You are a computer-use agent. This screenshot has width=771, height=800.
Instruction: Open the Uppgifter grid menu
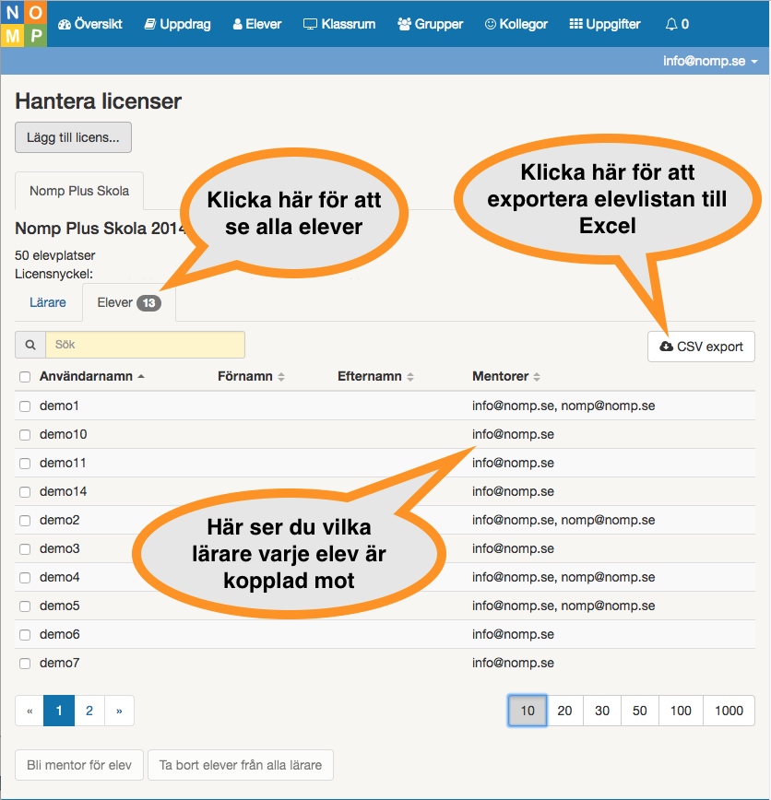coord(605,24)
